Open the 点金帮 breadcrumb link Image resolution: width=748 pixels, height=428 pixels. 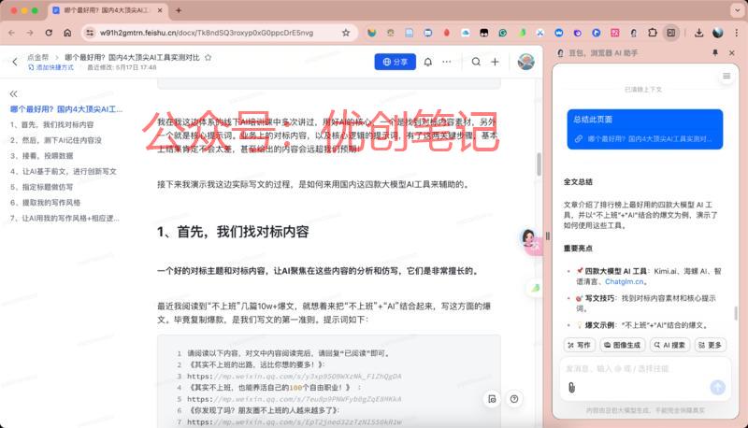pyautogui.click(x=37, y=57)
